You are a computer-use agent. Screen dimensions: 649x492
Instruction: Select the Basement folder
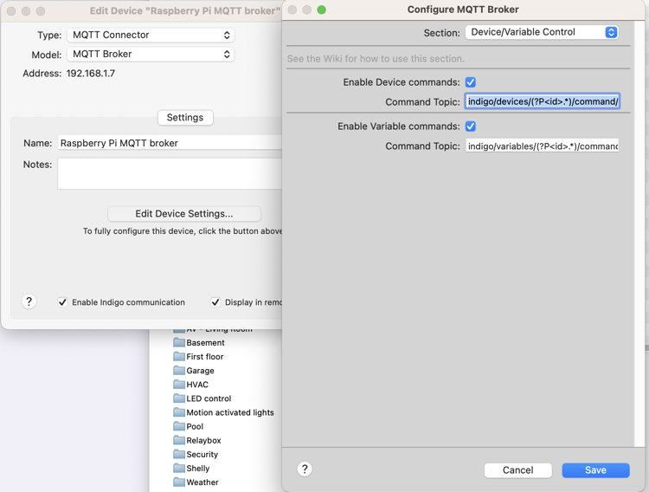point(199,343)
